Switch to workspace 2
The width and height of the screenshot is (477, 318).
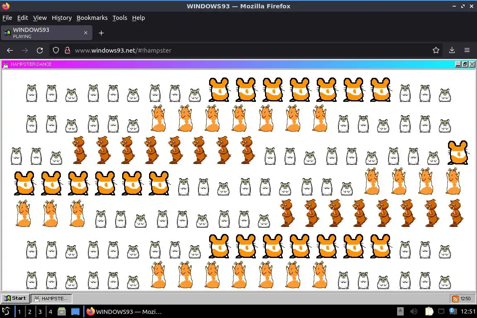[x=30, y=312]
